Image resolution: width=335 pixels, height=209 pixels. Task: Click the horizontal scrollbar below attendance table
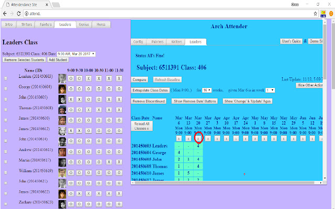pyautogui.click(x=225, y=182)
